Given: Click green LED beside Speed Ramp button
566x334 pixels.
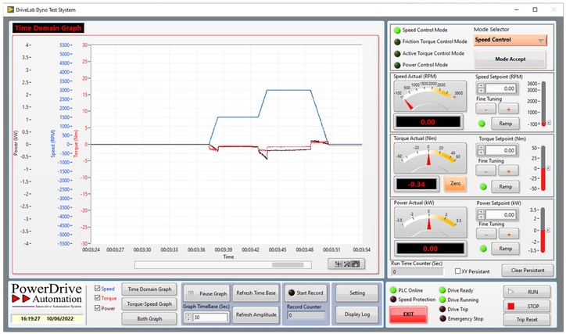Looking at the screenshot, I should 482,124.
